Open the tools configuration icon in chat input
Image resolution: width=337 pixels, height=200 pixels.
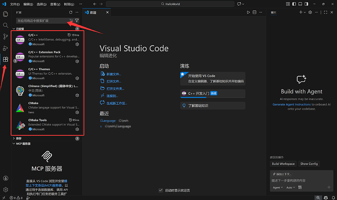tap(300, 187)
